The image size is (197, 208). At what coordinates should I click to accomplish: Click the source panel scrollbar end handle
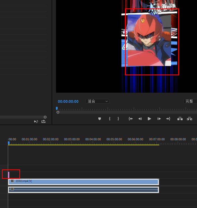pyautogui.click(x=45, y=117)
